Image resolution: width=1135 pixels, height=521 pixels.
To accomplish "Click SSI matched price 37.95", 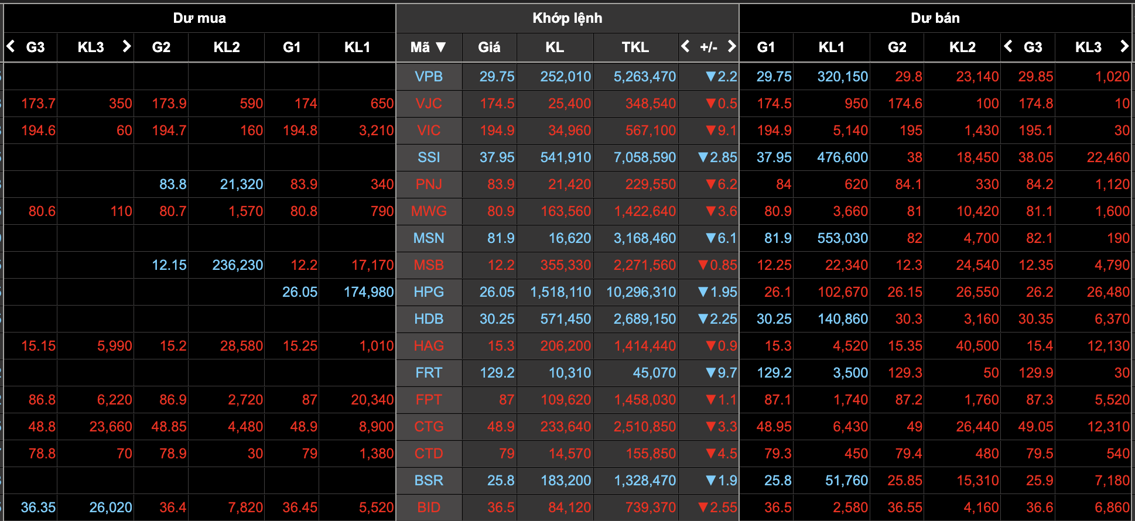I will click(497, 157).
